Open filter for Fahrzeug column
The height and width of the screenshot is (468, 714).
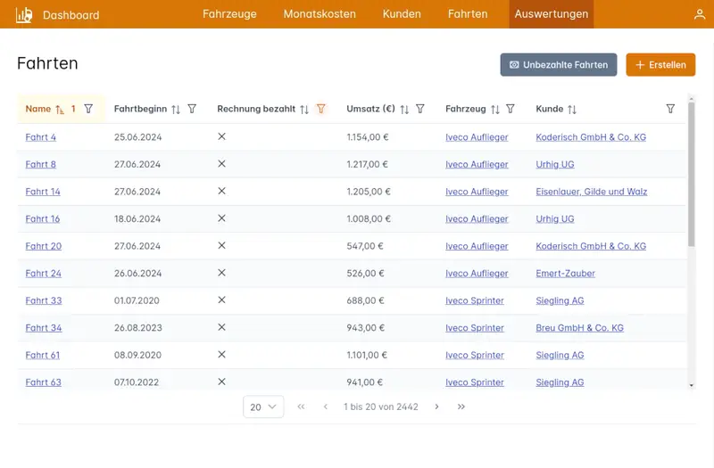point(511,109)
